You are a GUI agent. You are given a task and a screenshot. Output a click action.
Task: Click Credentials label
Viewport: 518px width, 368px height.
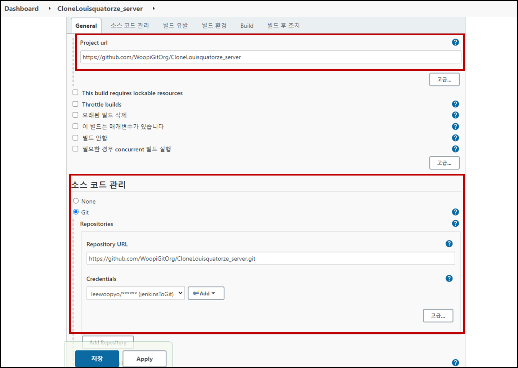102,279
